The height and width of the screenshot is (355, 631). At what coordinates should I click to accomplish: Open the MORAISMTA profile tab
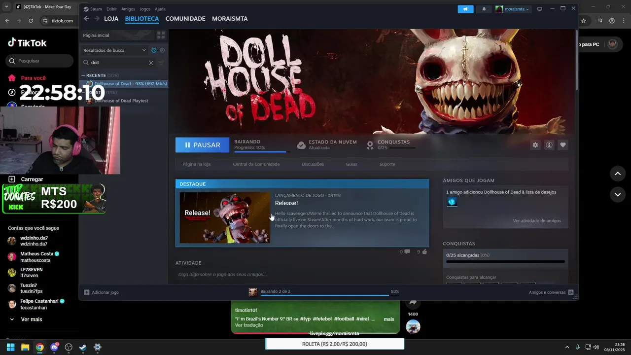point(230,19)
